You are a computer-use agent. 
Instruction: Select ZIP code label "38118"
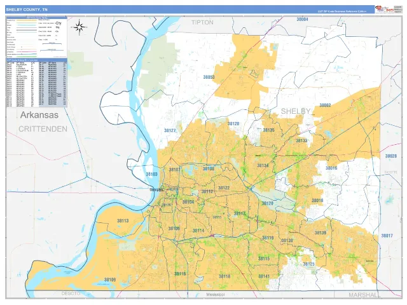pos(224,276)
